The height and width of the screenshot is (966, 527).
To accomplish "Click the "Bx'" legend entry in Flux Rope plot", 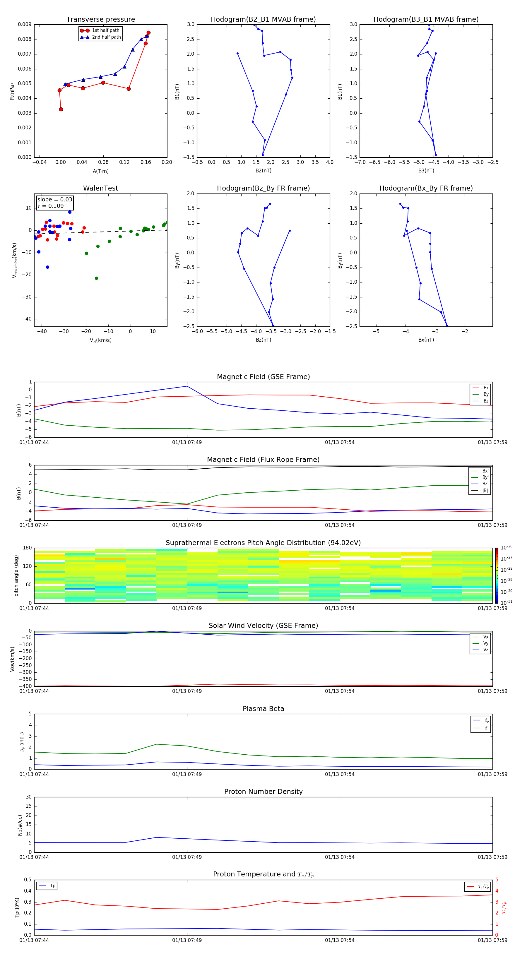I will [480, 471].
